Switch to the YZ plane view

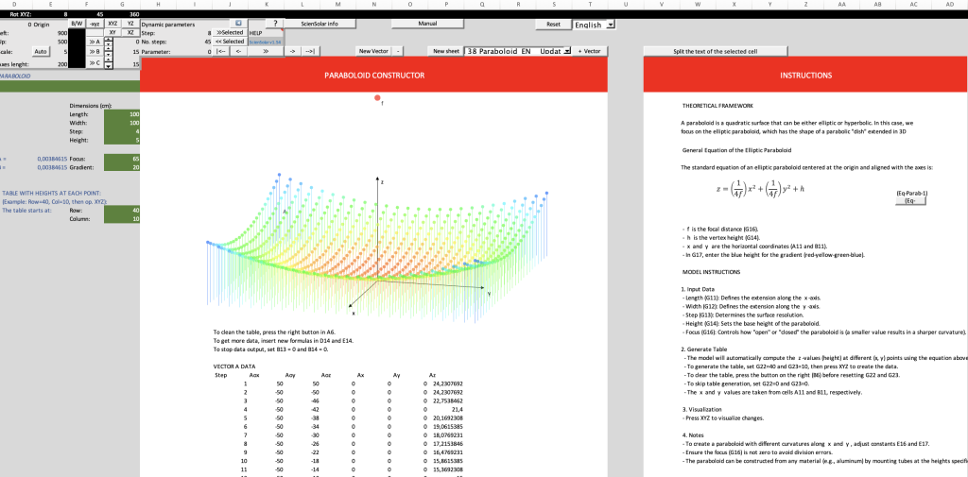130,23
